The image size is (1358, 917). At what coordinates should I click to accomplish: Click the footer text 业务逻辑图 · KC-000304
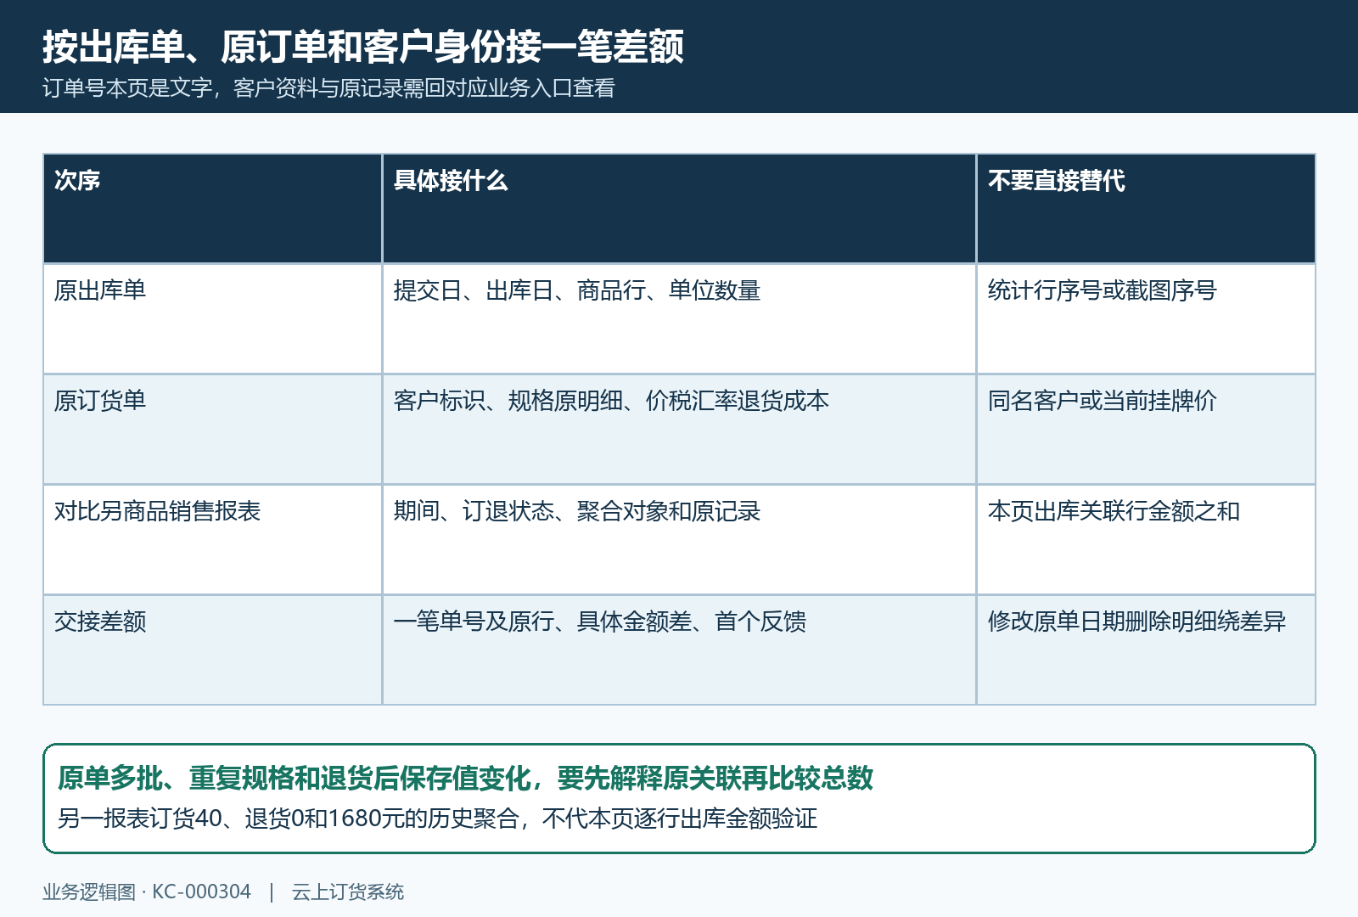[147, 892]
